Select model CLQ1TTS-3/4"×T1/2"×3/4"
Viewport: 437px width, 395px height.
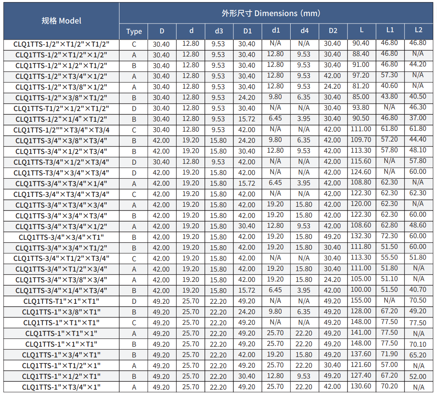coord(61,270)
